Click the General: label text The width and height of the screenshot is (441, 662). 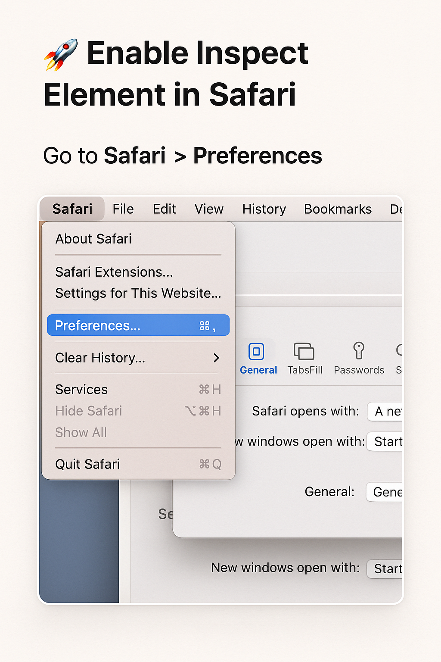(x=329, y=492)
